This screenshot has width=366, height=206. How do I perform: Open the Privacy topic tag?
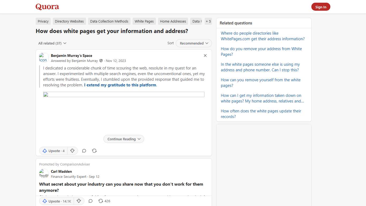coord(43,21)
